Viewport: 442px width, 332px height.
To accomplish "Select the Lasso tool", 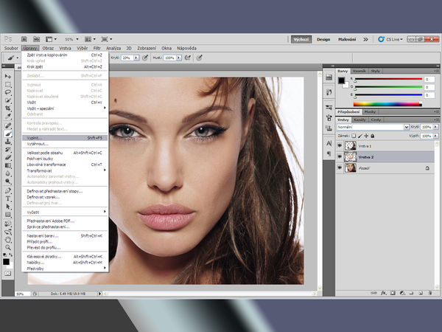I will [8, 92].
